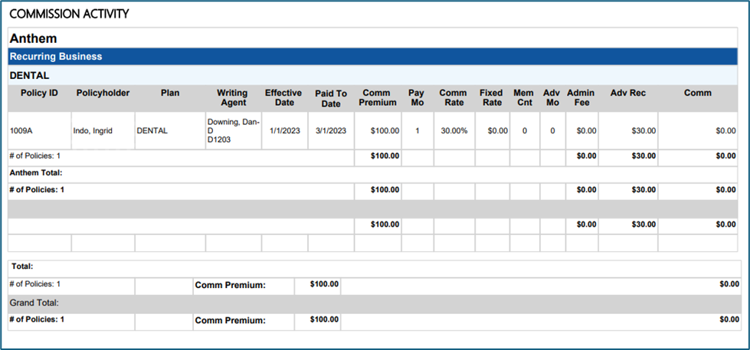Image resolution: width=750 pixels, height=350 pixels.
Task: Click the Anthem Total row label
Action: (35, 173)
